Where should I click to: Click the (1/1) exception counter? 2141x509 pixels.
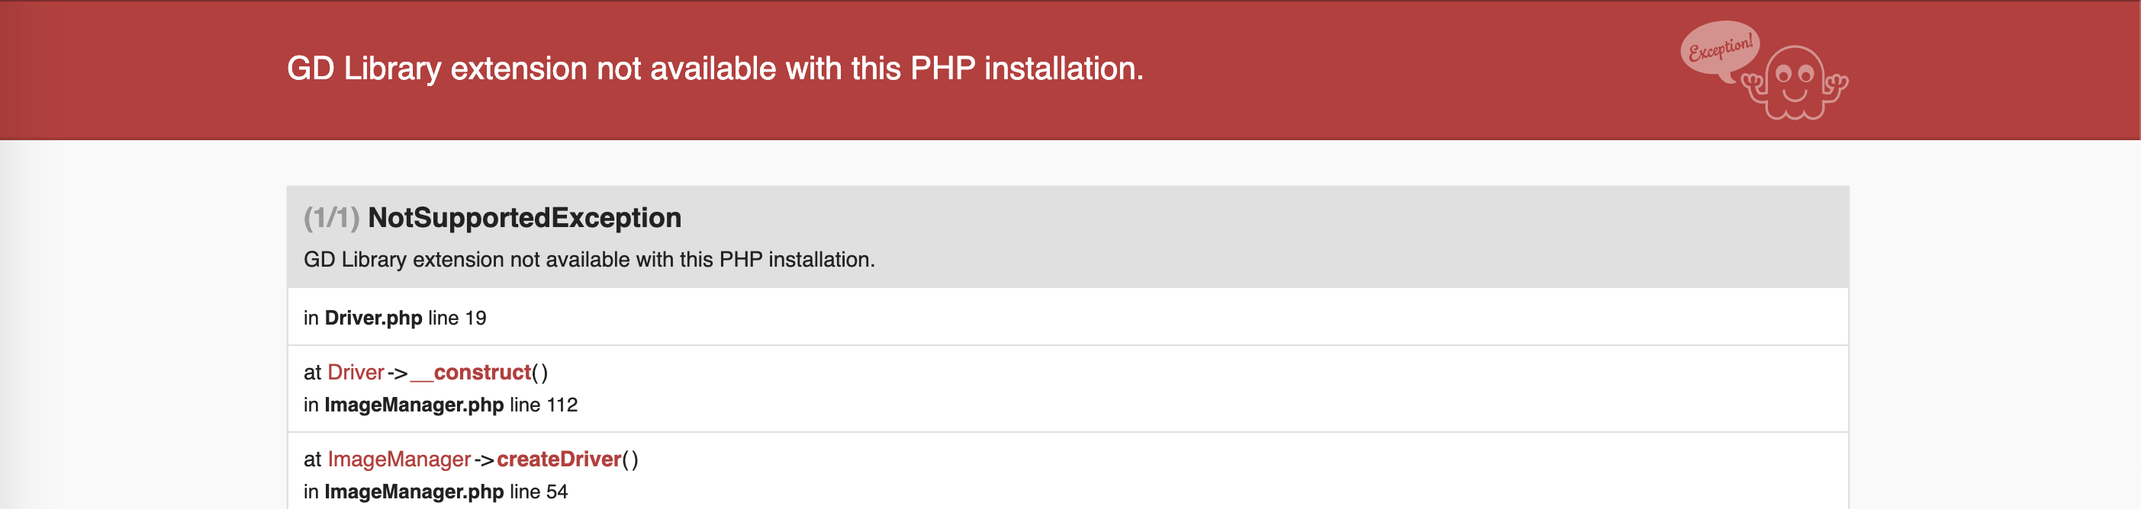coord(331,218)
